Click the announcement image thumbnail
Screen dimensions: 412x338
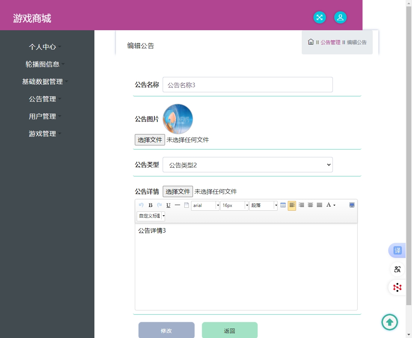click(177, 119)
